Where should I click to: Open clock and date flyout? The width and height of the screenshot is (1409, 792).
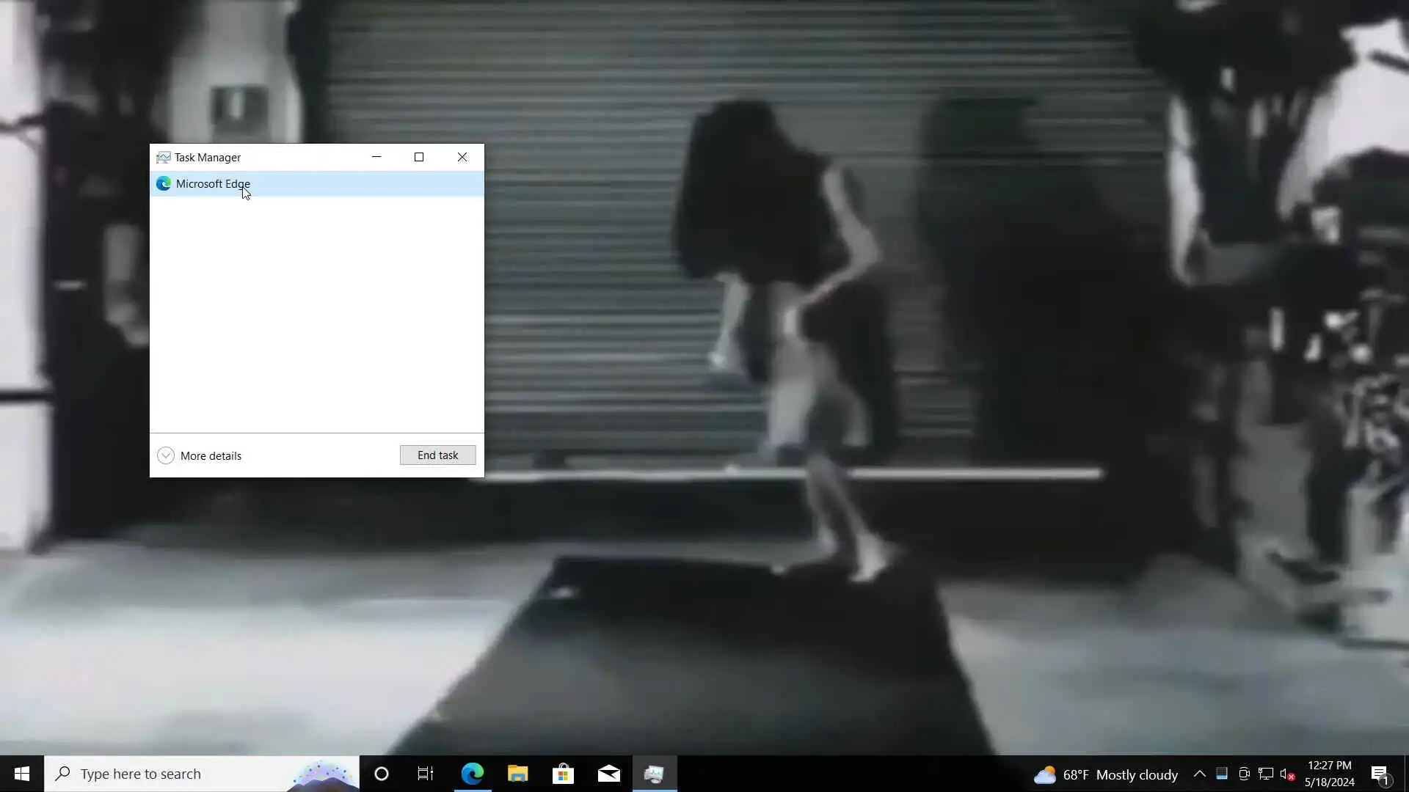[1329, 774]
